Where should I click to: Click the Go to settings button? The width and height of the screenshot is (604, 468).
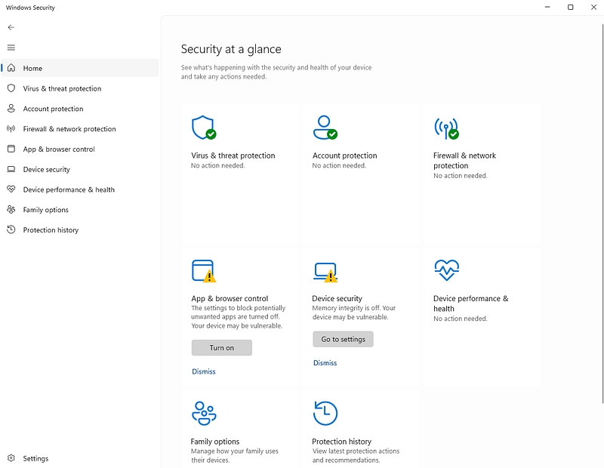pyautogui.click(x=343, y=339)
